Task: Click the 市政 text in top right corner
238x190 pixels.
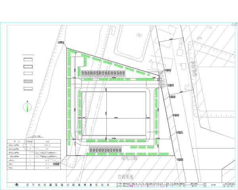Action: click(233, 25)
